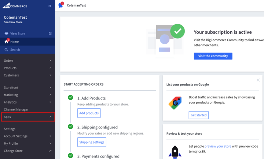This screenshot has height=159, width=264.
Task: Click the 2. Shipping configured step title
Action: coord(98,127)
